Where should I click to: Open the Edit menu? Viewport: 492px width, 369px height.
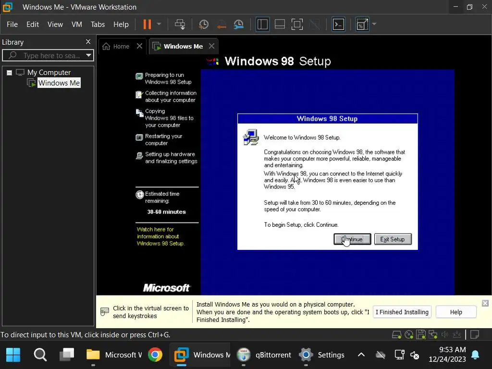[33, 24]
